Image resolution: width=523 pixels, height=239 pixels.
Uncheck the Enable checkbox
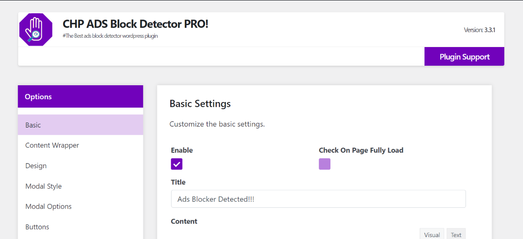pos(177,164)
